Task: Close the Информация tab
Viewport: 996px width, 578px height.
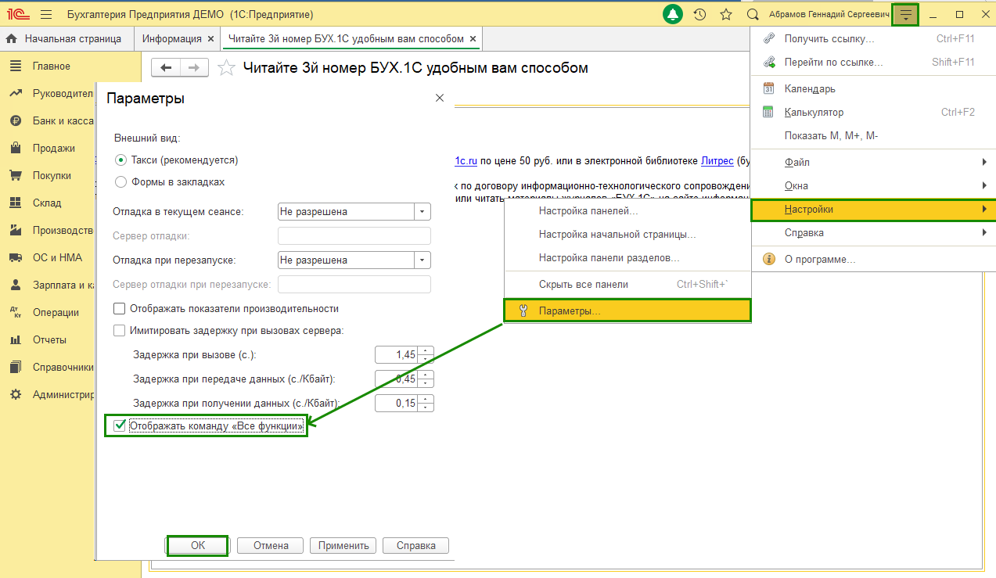Action: click(210, 38)
